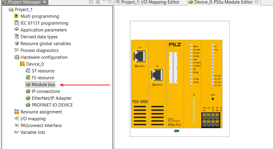Click the EtherNet/IP Adapter icon
Viewport: 273px width, 149px height.
[x=28, y=98]
